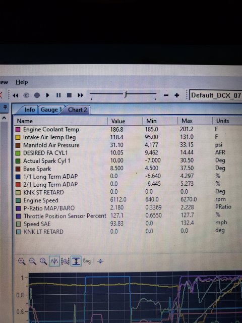This screenshot has width=242, height=323.
Task: Click the playback position slider handle
Action: (x=126, y=95)
